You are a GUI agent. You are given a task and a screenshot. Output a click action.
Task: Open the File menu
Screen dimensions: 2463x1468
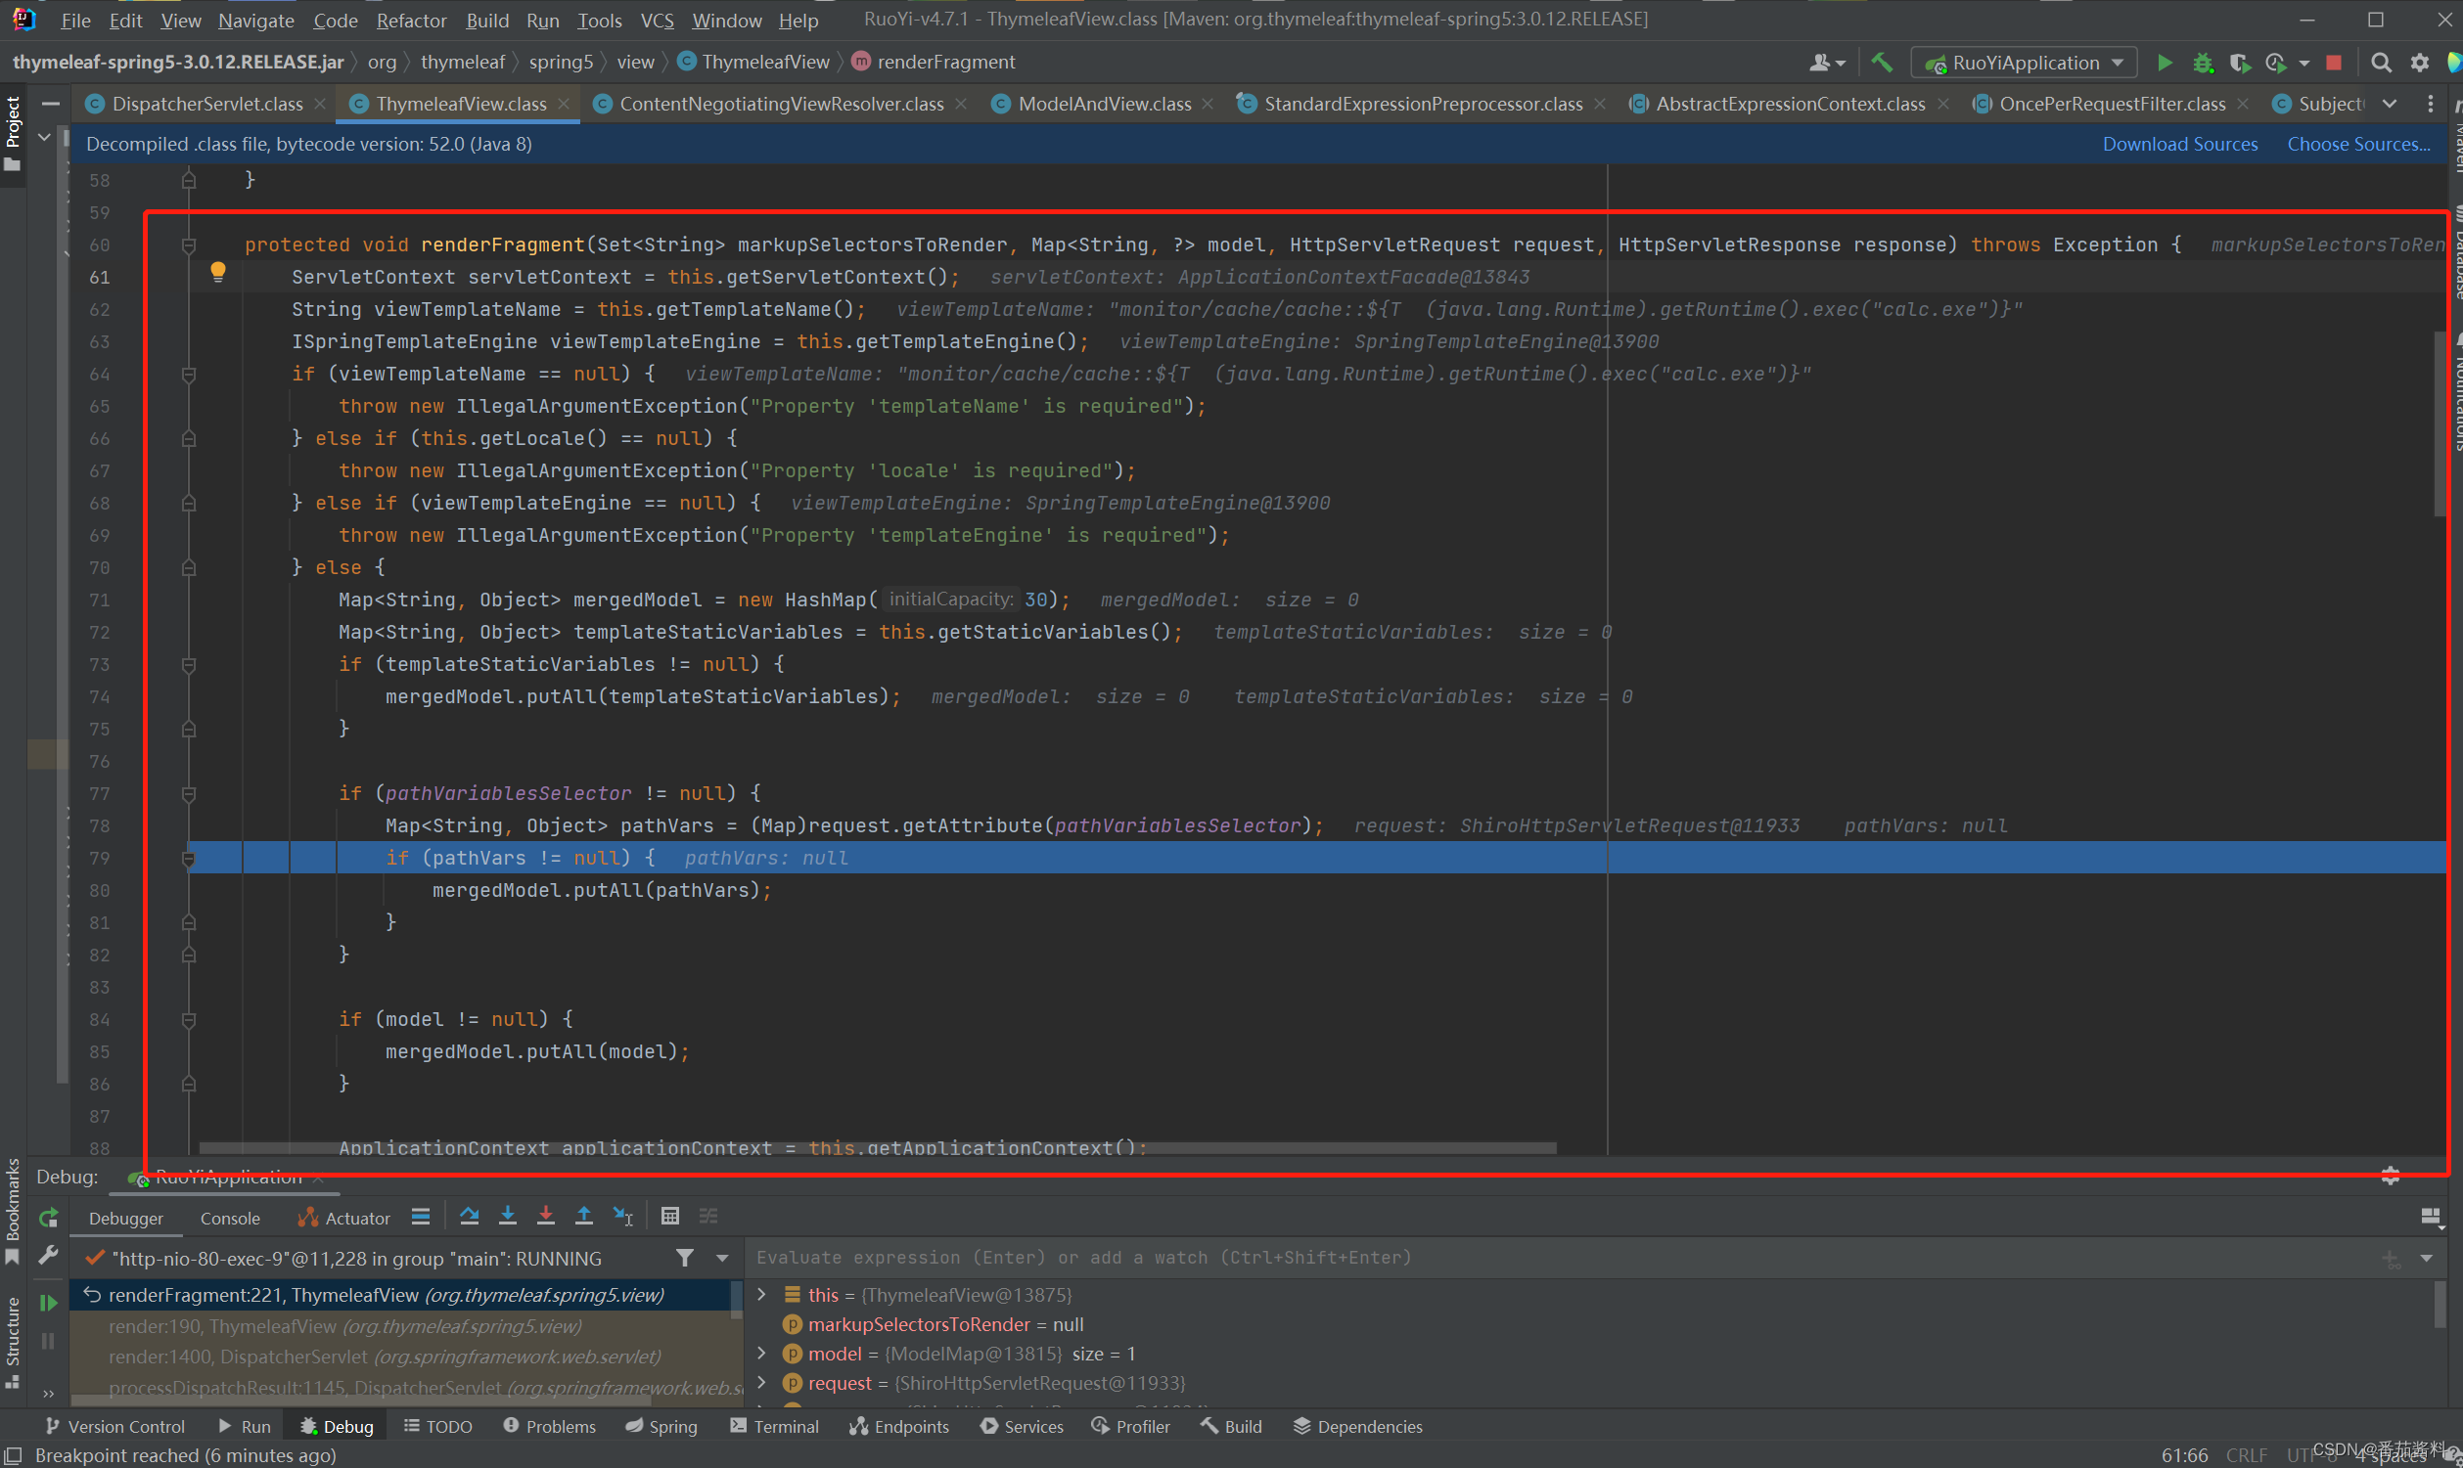pyautogui.click(x=75, y=20)
